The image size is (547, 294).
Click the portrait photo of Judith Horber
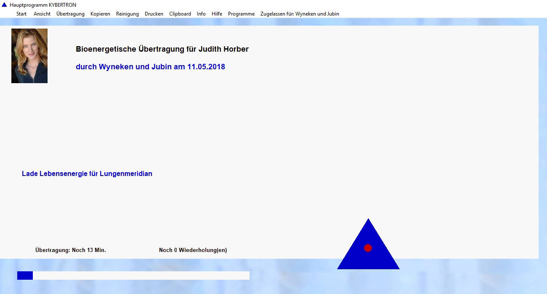(x=29, y=56)
